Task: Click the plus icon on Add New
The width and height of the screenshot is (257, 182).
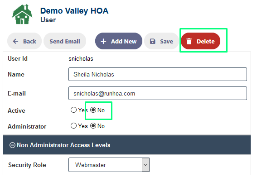Action: pos(103,41)
